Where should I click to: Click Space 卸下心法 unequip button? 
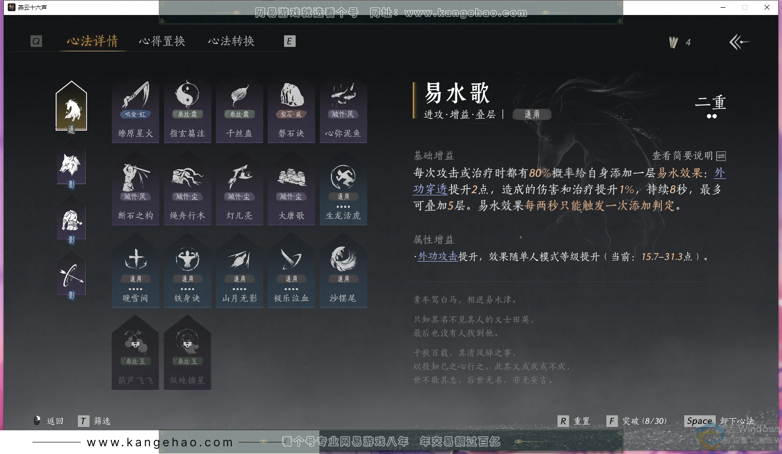[720, 421]
